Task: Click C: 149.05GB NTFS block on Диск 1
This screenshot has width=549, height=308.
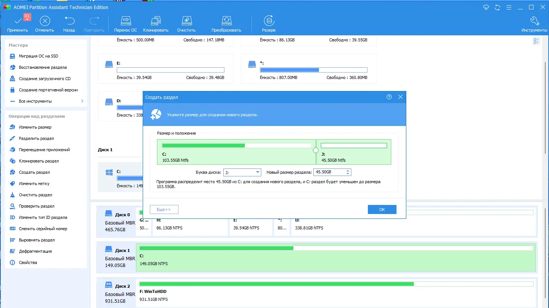Action: 336,258
